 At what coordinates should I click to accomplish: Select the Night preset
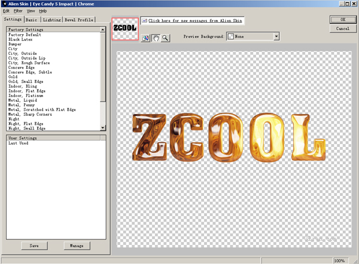14,119
